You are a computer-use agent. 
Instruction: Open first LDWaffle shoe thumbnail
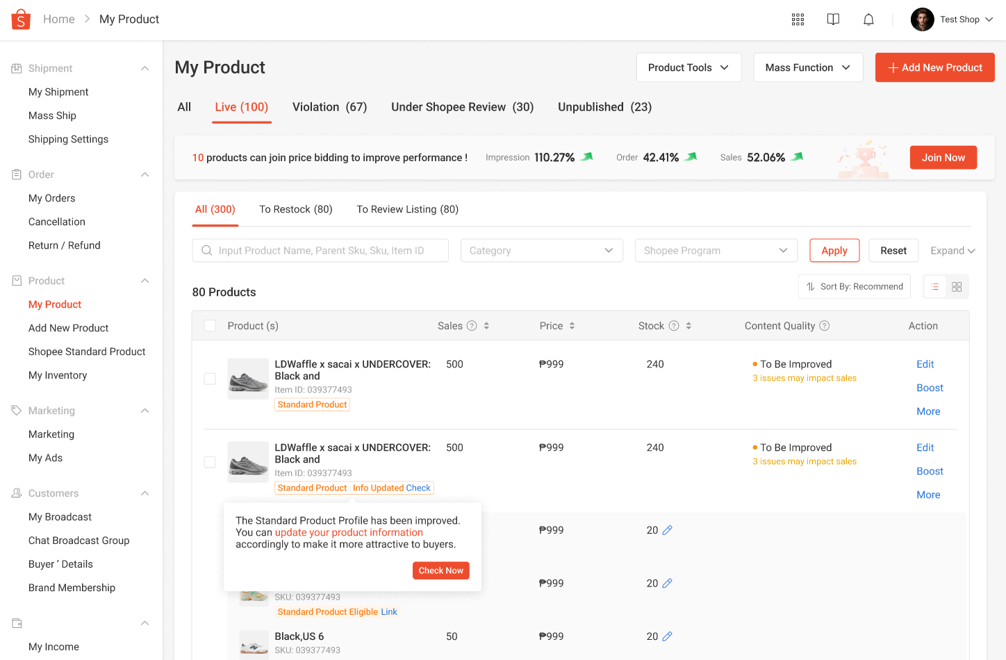coord(248,379)
